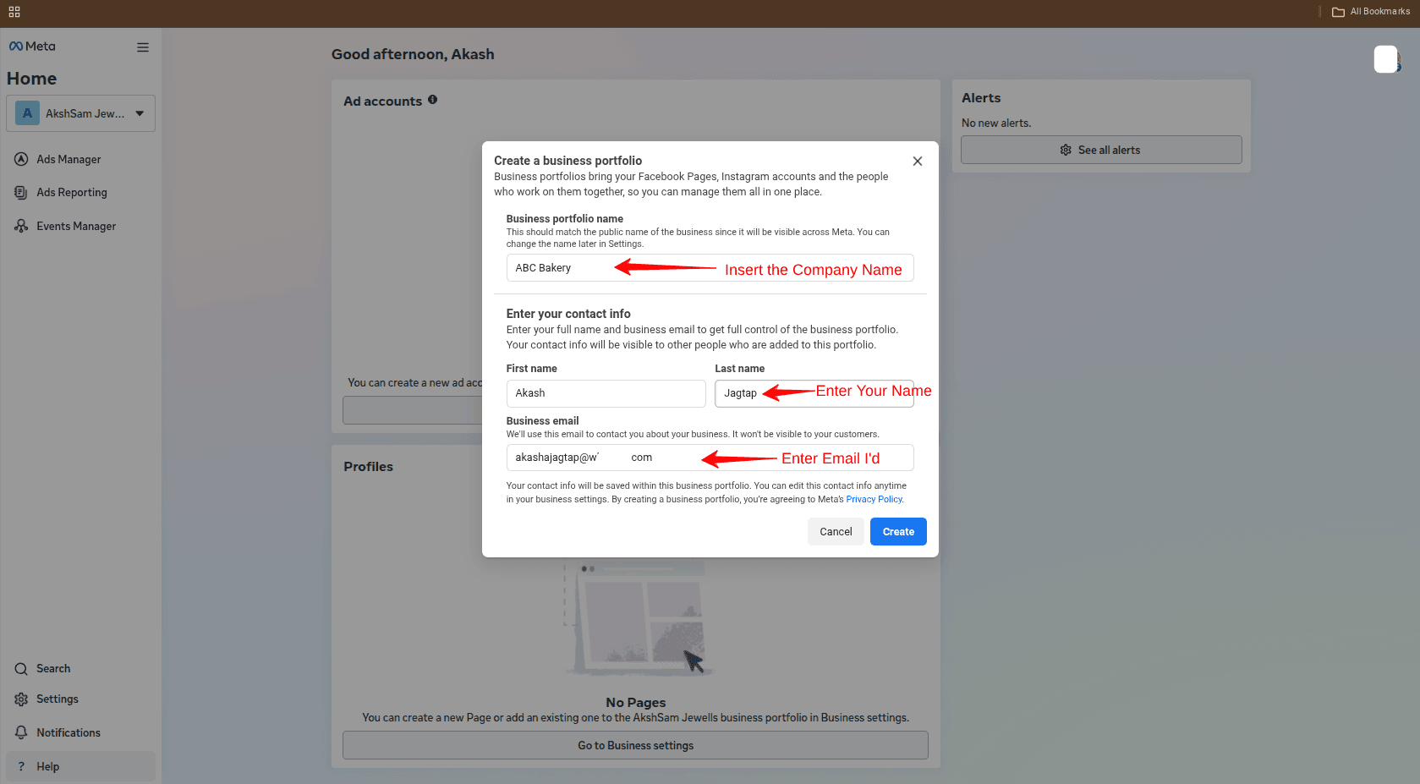Open Ads Manager from sidebar

69,159
